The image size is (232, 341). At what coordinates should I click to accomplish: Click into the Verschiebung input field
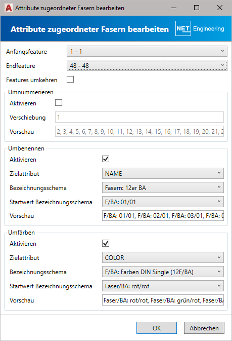140,117
